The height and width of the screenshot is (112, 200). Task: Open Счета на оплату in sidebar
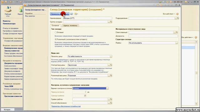10,66
